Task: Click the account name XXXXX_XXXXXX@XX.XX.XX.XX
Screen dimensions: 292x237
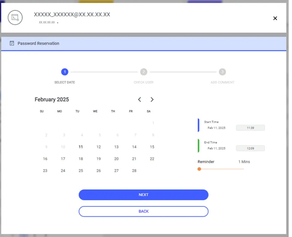Action: pyautogui.click(x=72, y=15)
